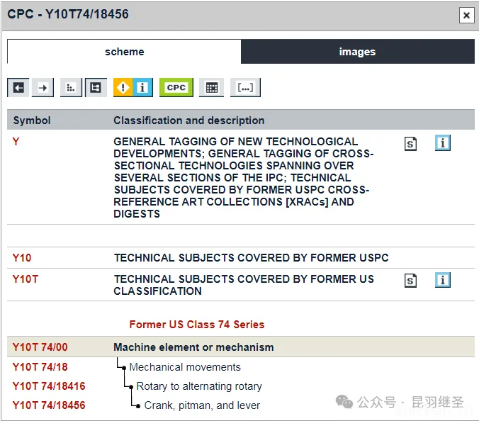Toggle the orange warning notes icon
Image resolution: width=479 pixels, height=421 pixels.
(123, 87)
